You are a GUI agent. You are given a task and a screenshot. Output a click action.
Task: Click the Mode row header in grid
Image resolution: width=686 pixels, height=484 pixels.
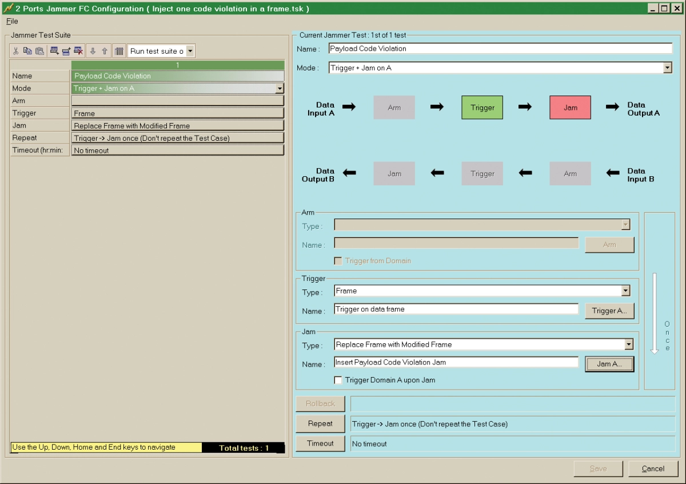point(40,88)
